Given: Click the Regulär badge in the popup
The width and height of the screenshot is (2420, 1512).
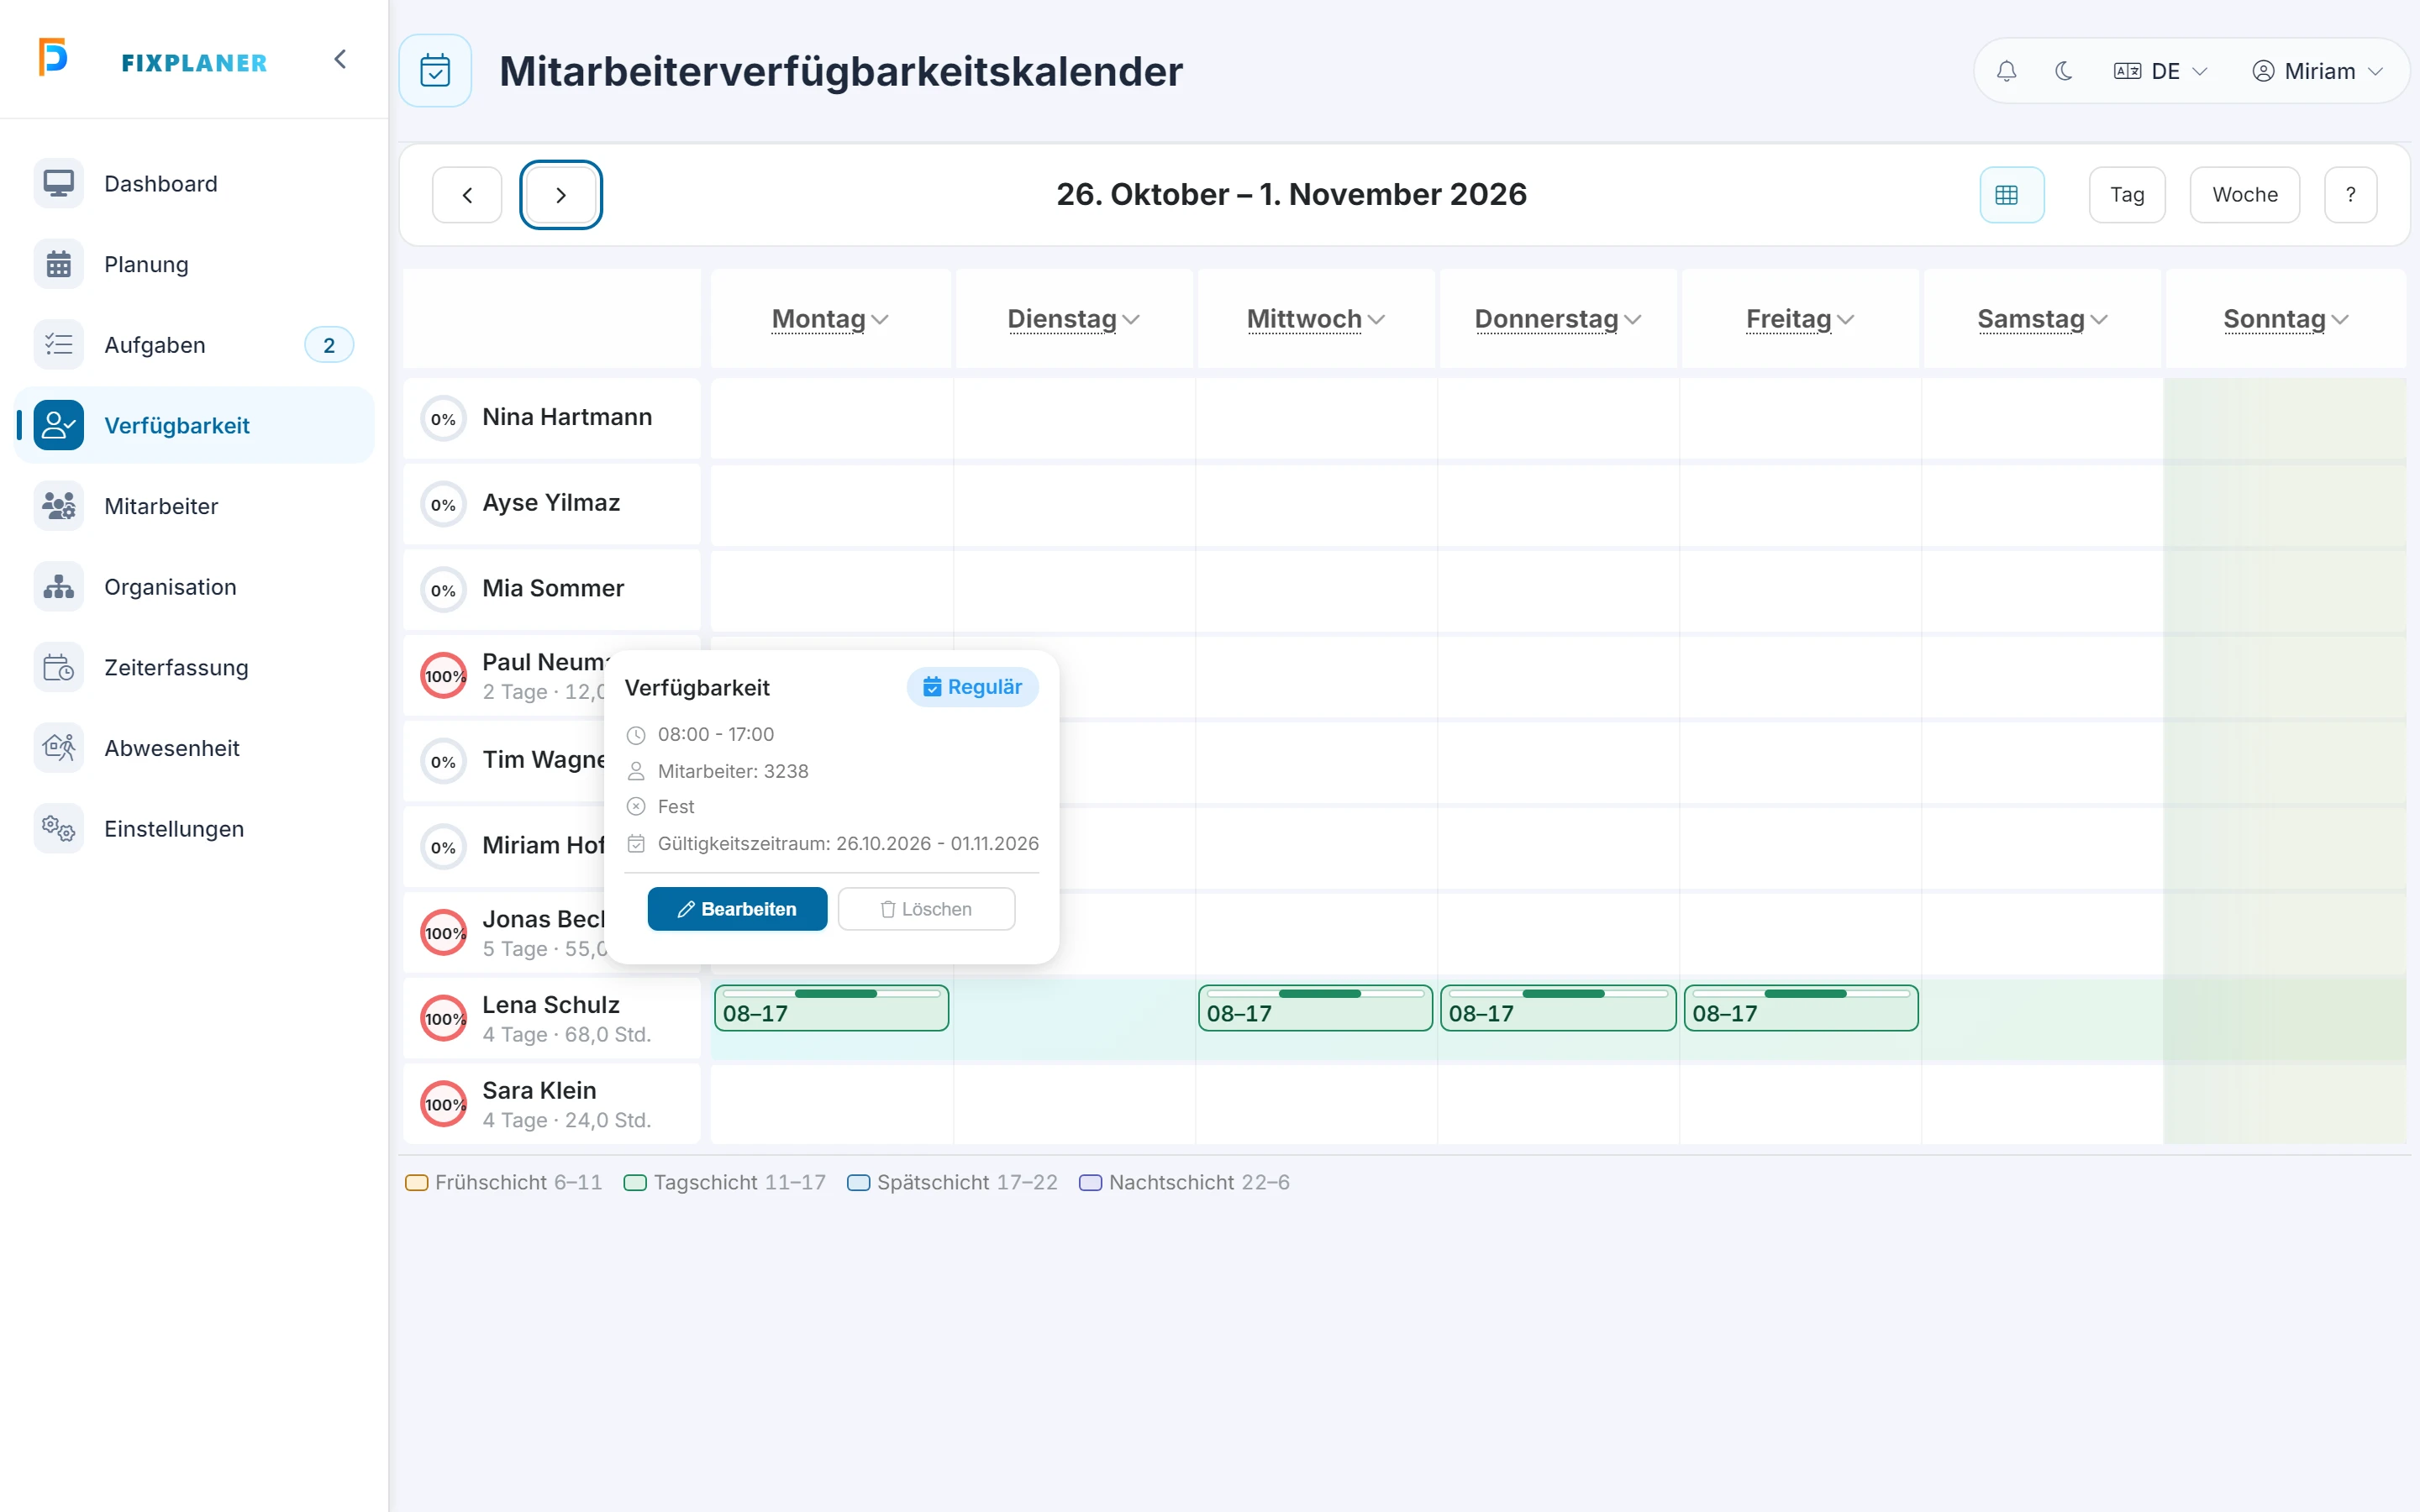Looking at the screenshot, I should (x=972, y=687).
